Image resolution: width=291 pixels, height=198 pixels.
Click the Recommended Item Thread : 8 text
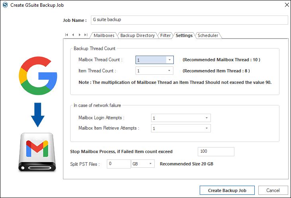[216, 71]
